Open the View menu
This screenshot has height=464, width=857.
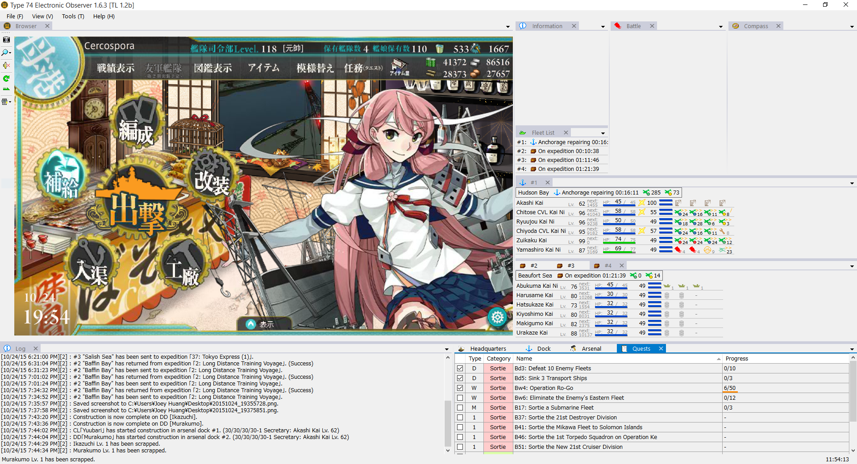[42, 16]
